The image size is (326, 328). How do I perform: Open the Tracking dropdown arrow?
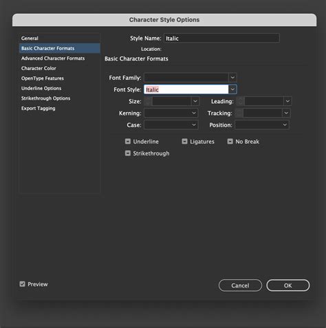(286, 113)
